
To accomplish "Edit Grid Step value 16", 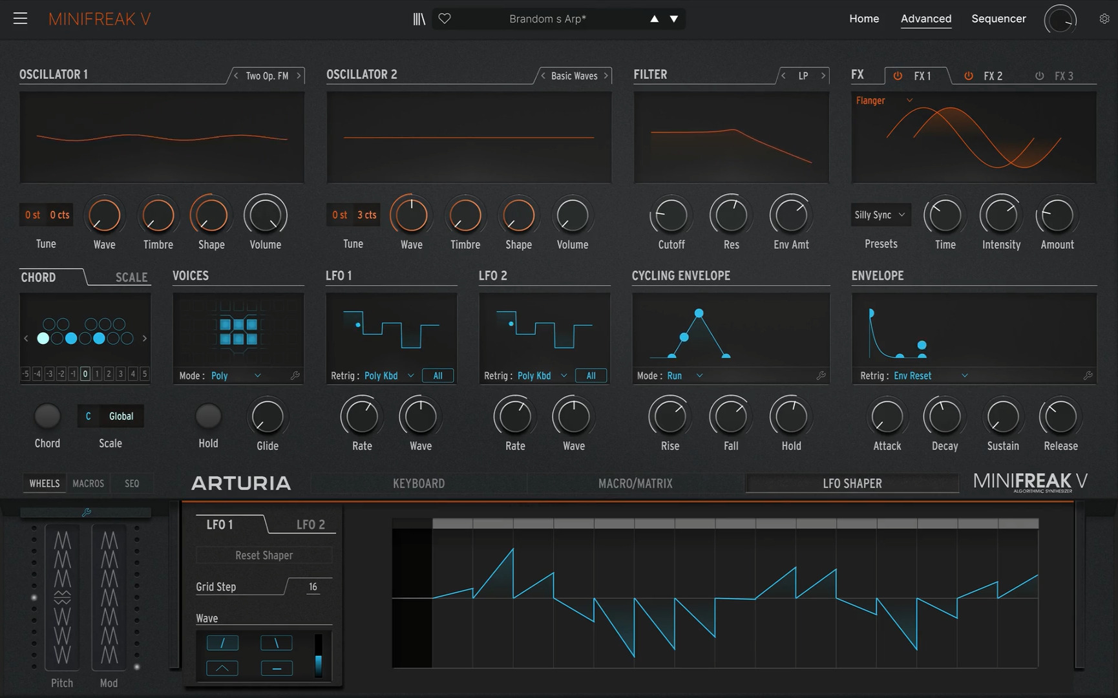I will point(313,587).
